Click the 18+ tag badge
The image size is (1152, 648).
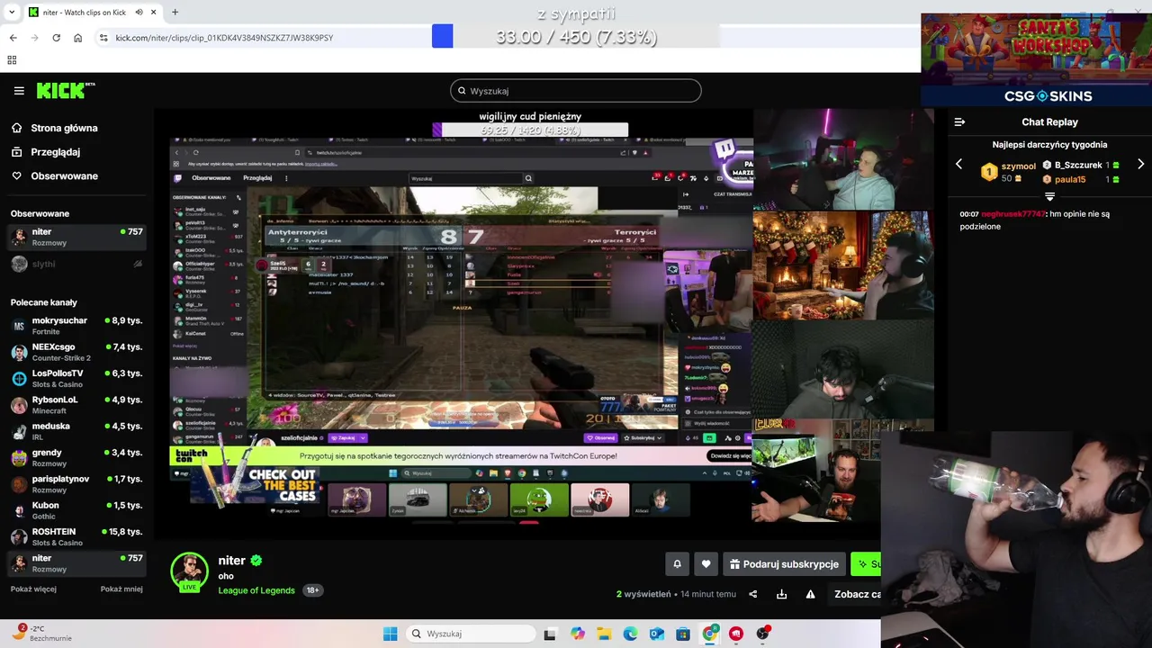point(312,590)
